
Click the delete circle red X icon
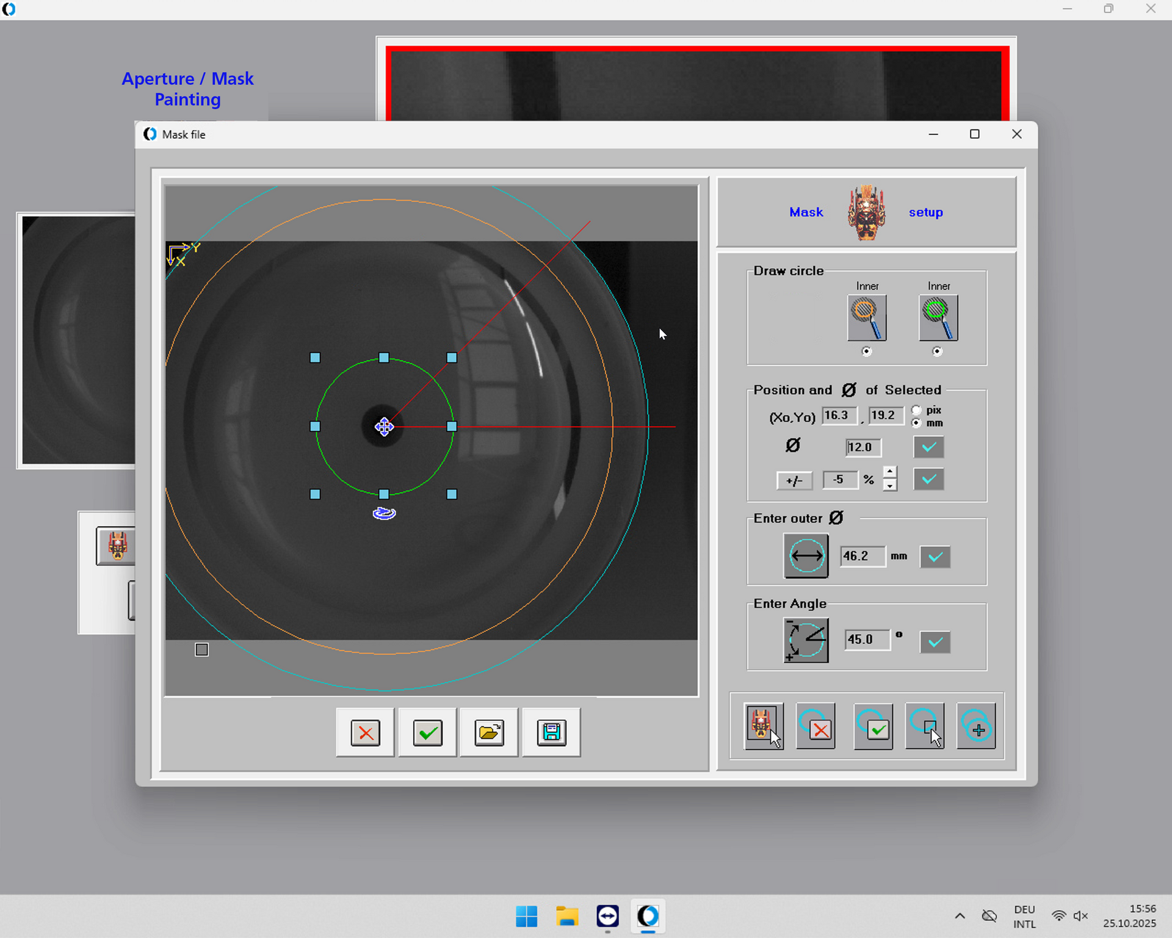click(816, 726)
